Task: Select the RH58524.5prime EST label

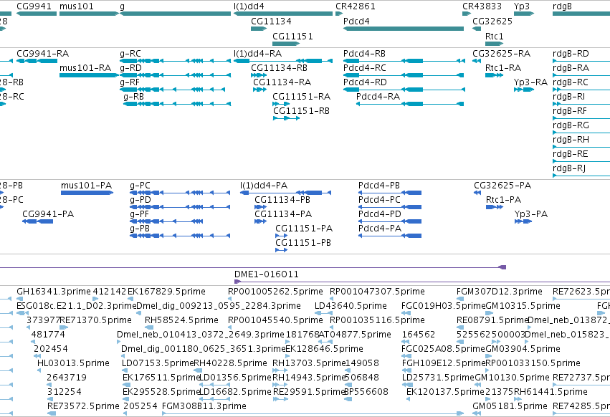Action: click(x=181, y=320)
